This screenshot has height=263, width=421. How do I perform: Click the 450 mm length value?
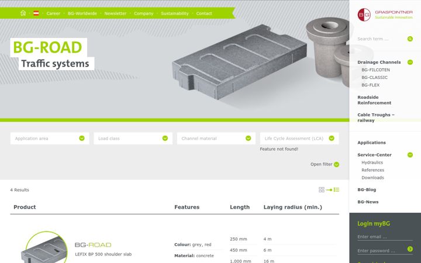coord(239,250)
